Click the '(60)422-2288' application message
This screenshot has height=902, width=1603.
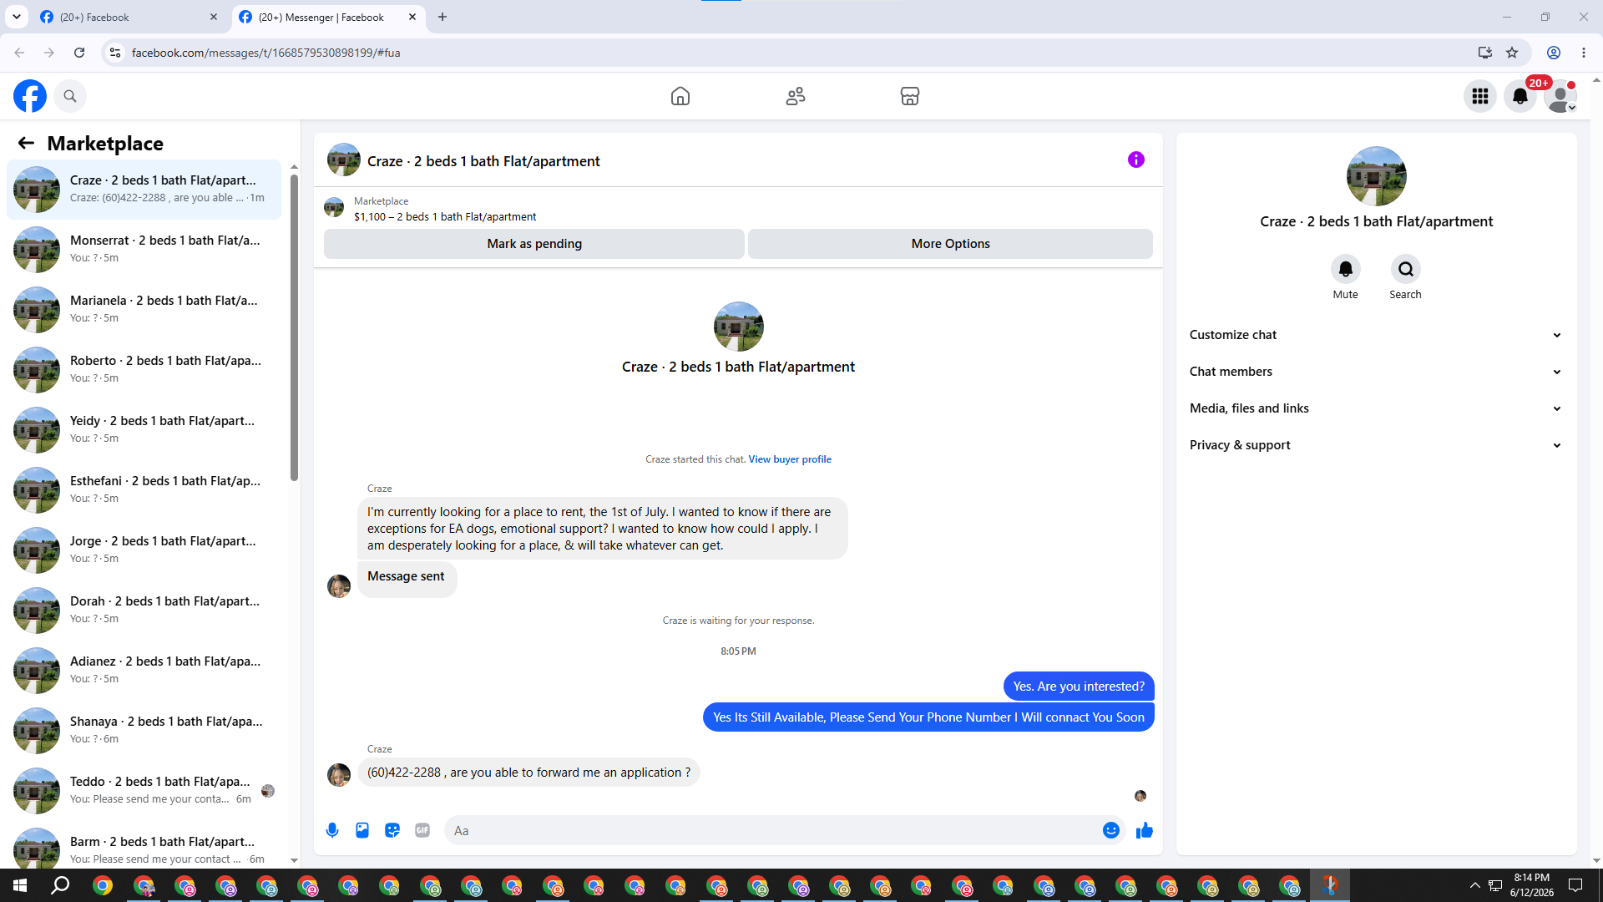pyautogui.click(x=528, y=773)
